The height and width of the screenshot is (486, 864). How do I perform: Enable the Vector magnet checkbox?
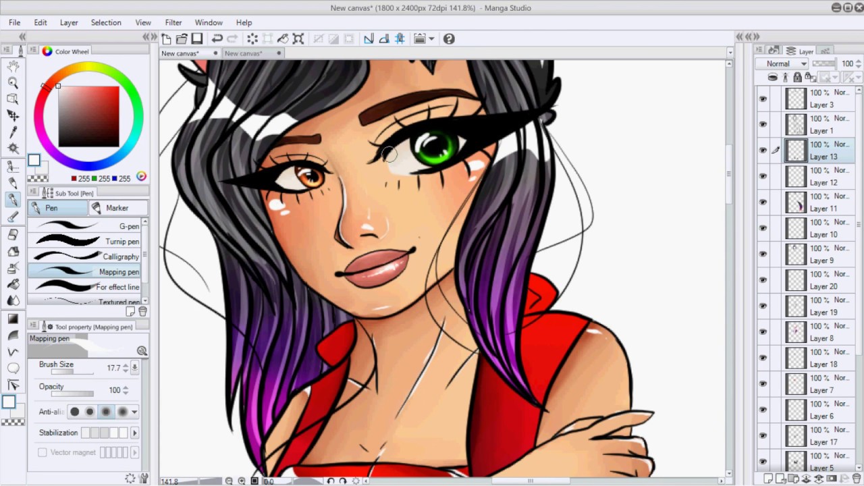43,452
